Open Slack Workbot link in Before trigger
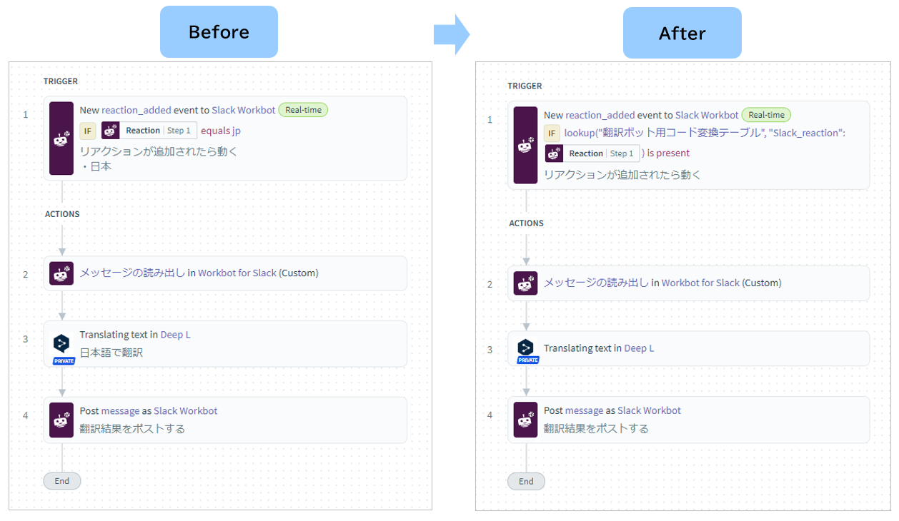 [243, 111]
